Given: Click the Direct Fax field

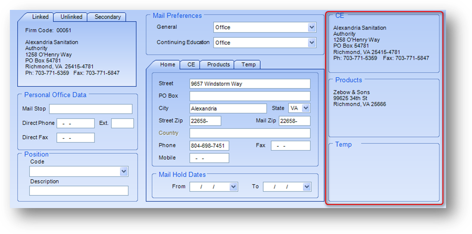Looking at the screenshot, I should [x=76, y=138].
